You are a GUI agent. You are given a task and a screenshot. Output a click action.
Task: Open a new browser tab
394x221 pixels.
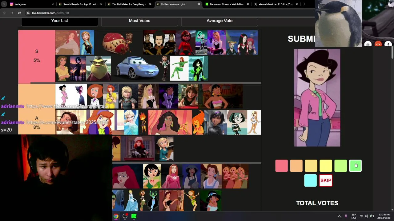[304, 4]
